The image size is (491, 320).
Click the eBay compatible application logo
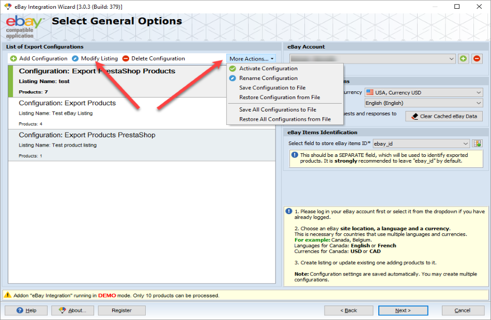pyautogui.click(x=24, y=27)
